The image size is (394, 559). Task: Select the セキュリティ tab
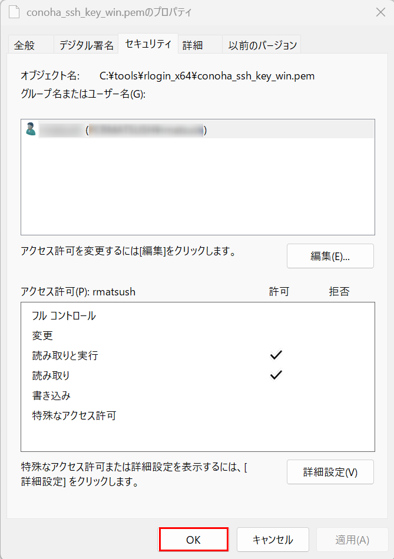point(148,44)
